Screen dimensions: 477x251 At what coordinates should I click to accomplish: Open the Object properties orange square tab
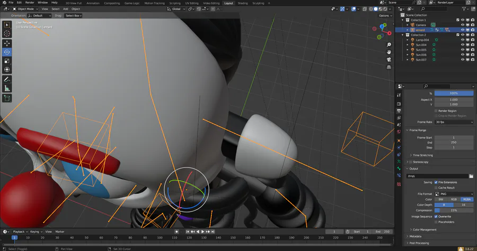click(399, 141)
